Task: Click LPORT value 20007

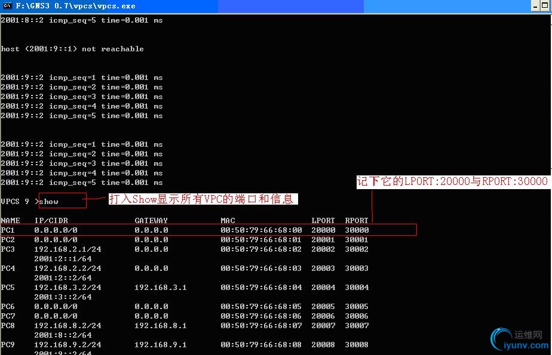Action: coord(323,326)
